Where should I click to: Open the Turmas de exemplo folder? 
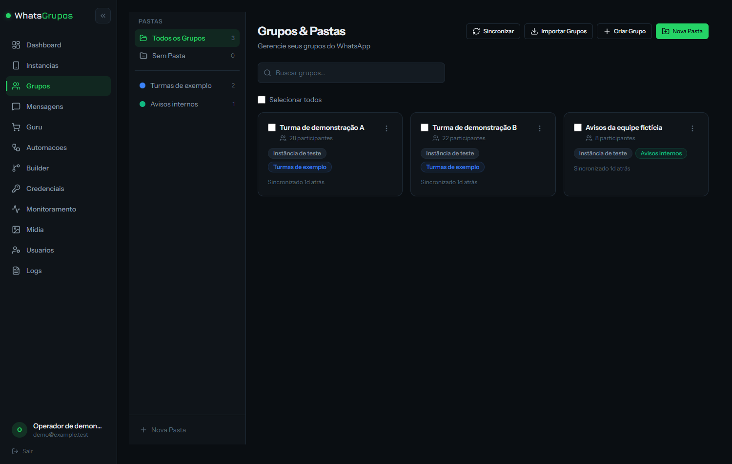click(187, 85)
